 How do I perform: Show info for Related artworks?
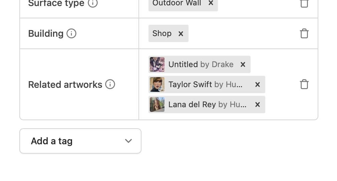110,84
